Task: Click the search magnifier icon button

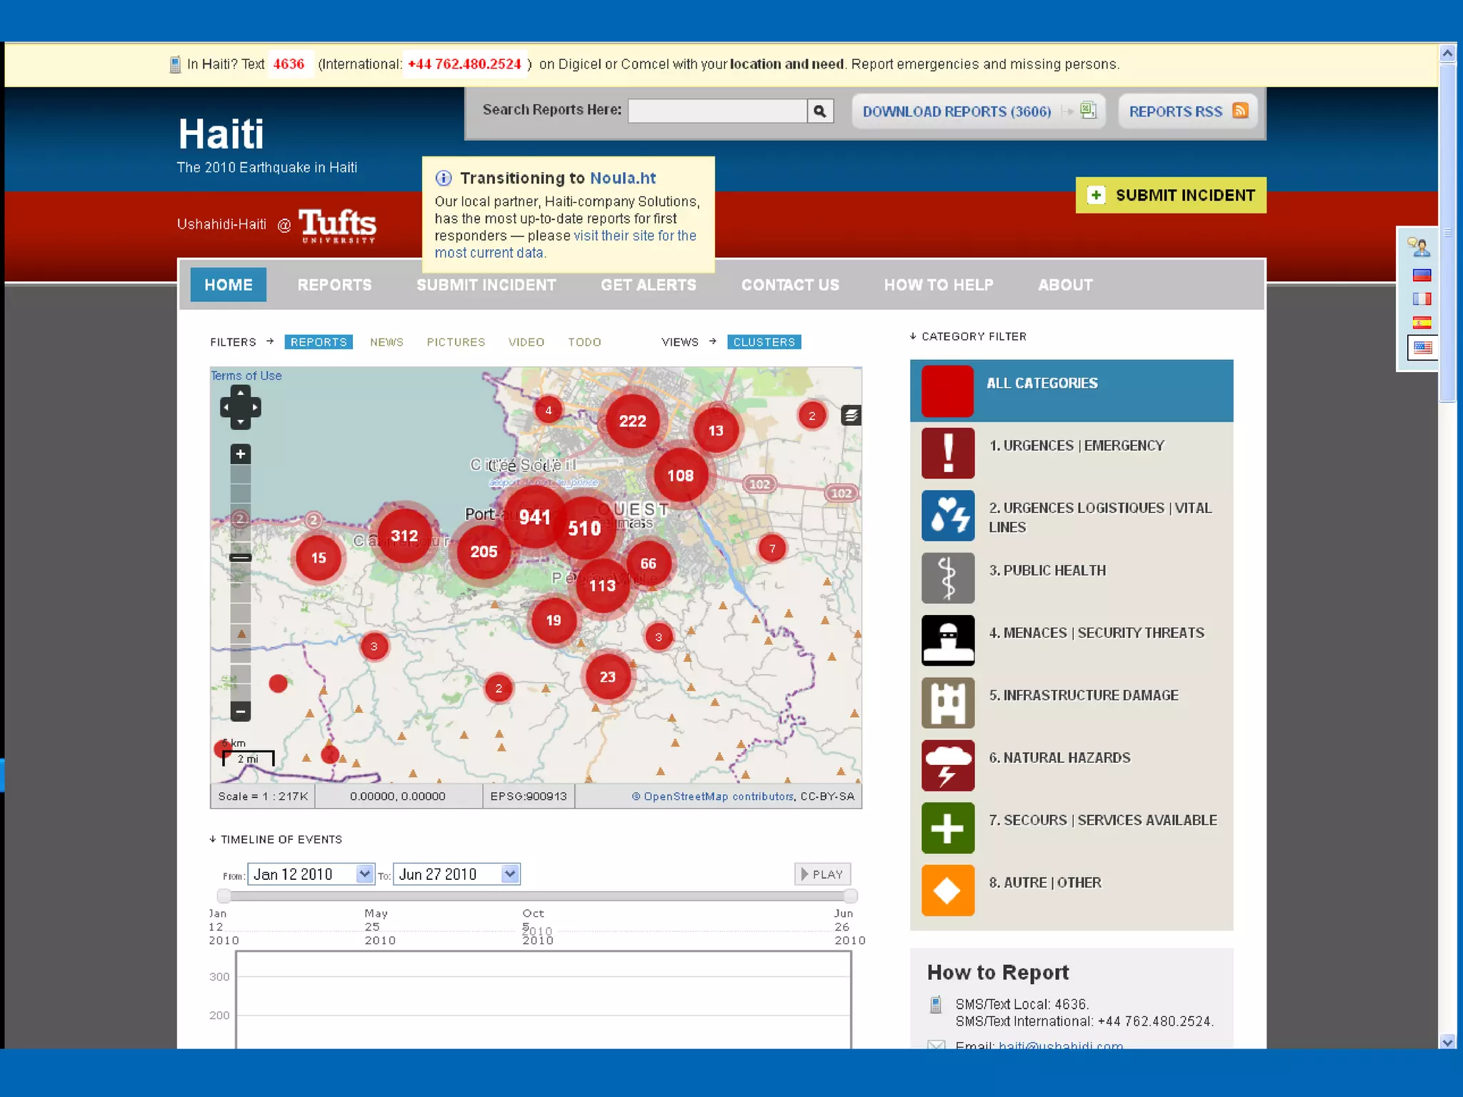Action: (x=820, y=111)
